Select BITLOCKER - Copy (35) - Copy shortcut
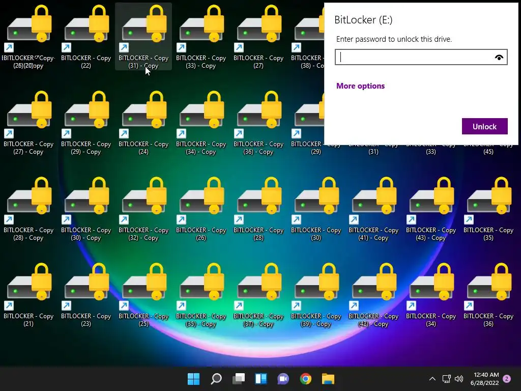Image resolution: width=521 pixels, height=391 pixels. pos(201,295)
